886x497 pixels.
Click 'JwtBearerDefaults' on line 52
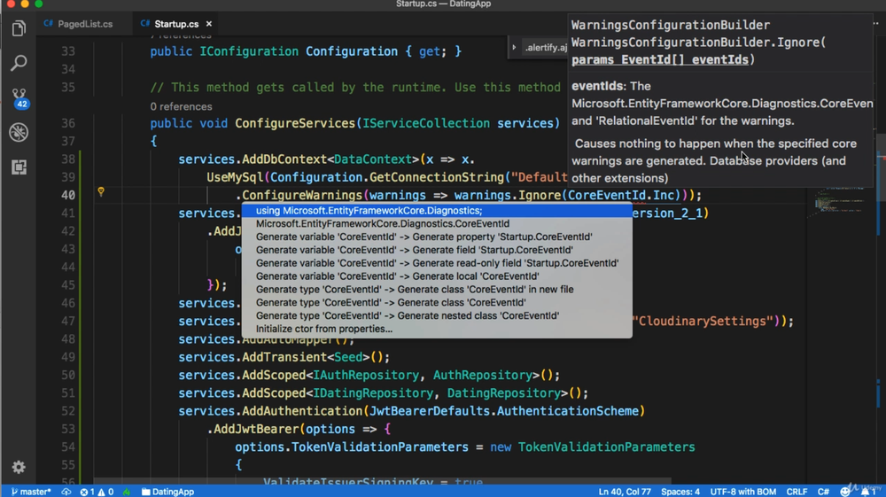pyautogui.click(x=430, y=411)
